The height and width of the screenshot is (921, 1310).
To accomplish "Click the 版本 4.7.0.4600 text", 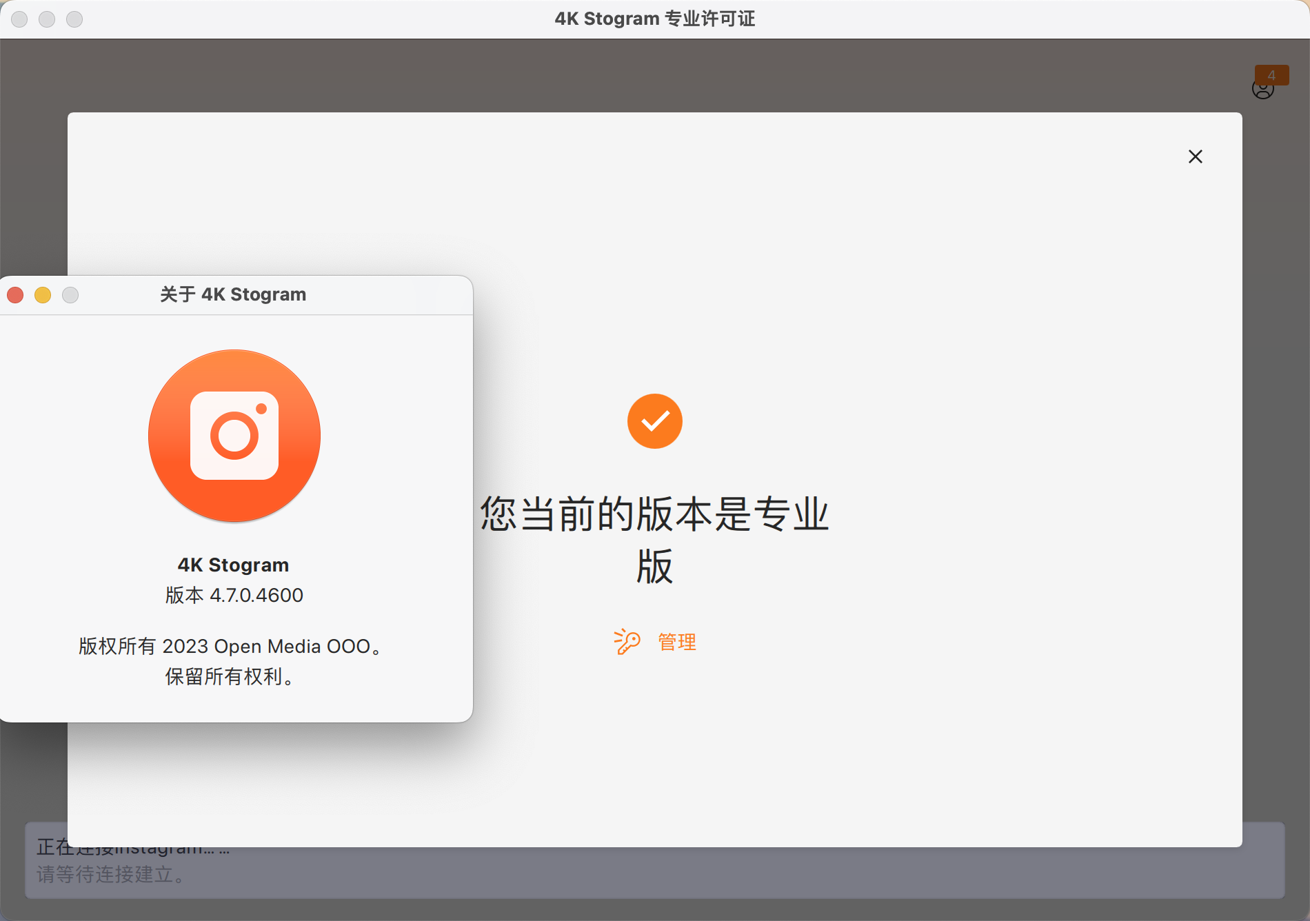I will pos(234,595).
